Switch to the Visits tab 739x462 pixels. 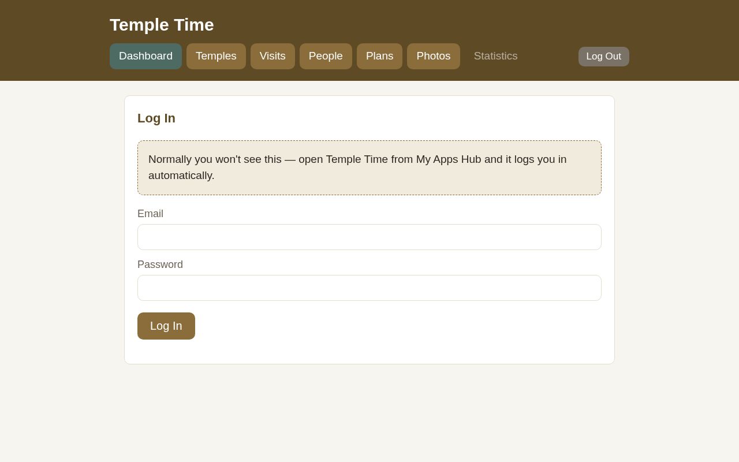point(273,56)
